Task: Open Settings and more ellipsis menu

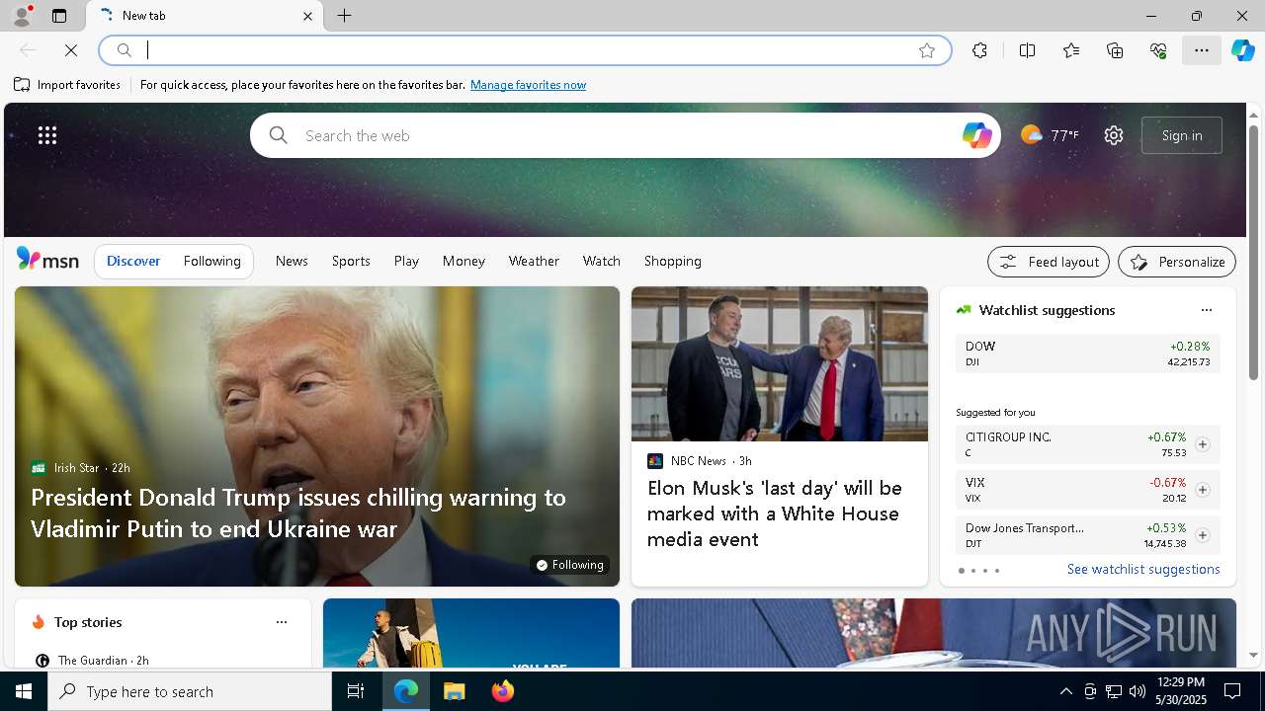Action: click(x=1202, y=50)
